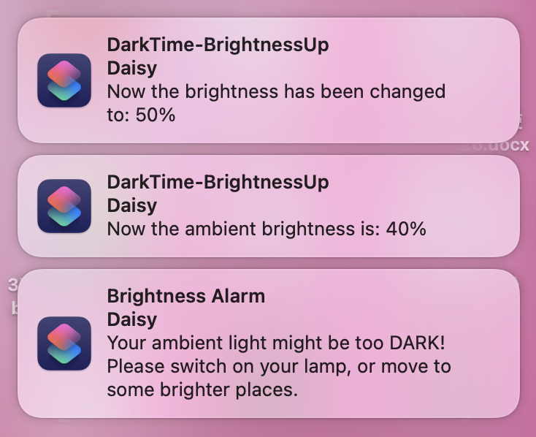Click Shortcuts icon on ambient brightness 40% notification

tap(64, 206)
